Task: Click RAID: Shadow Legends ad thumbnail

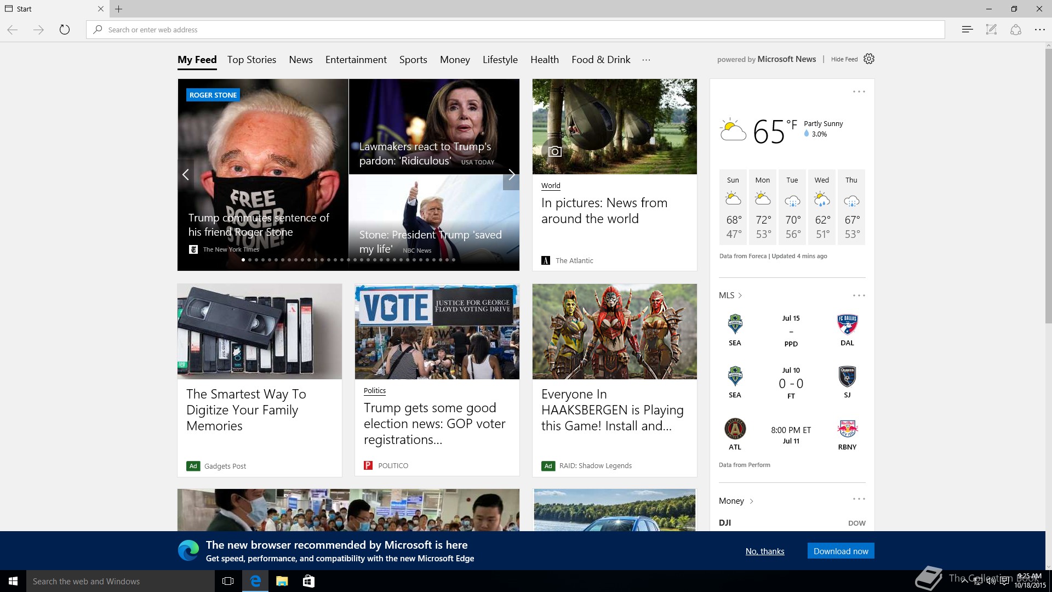Action: [615, 331]
